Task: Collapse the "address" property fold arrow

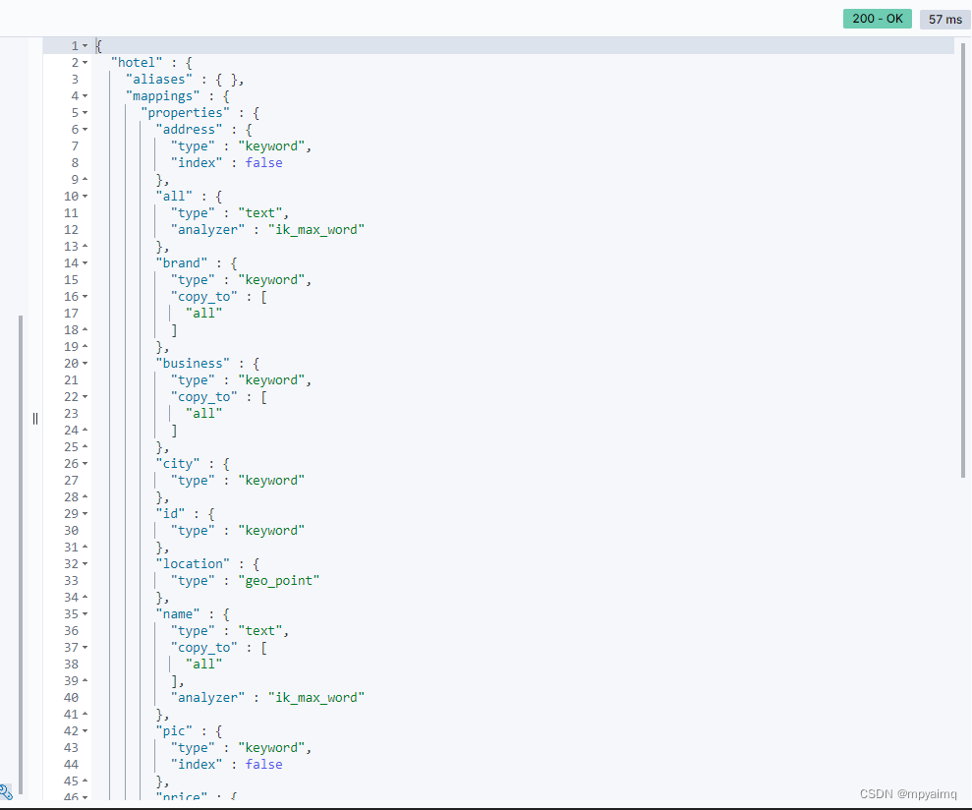Action: [85, 129]
